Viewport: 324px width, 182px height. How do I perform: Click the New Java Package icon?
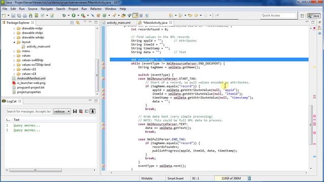click(x=98, y=16)
